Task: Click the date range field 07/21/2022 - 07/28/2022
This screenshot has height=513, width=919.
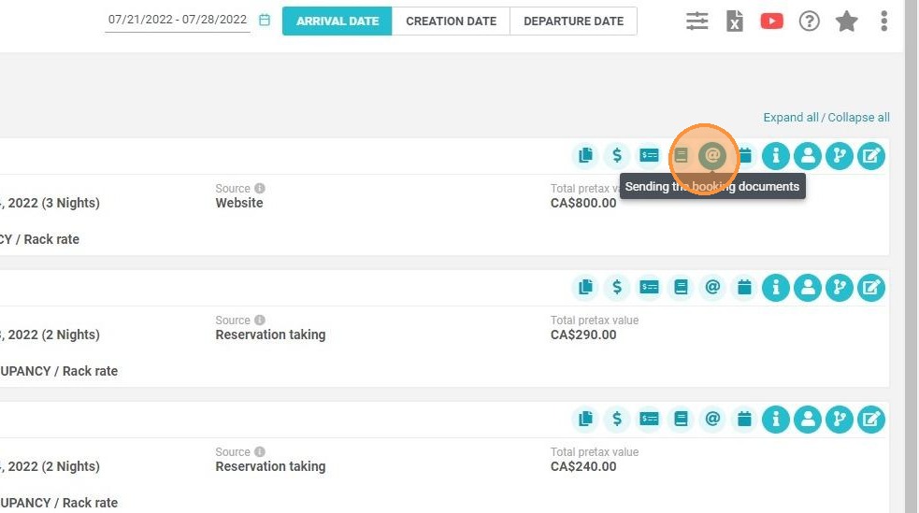Action: click(x=178, y=20)
